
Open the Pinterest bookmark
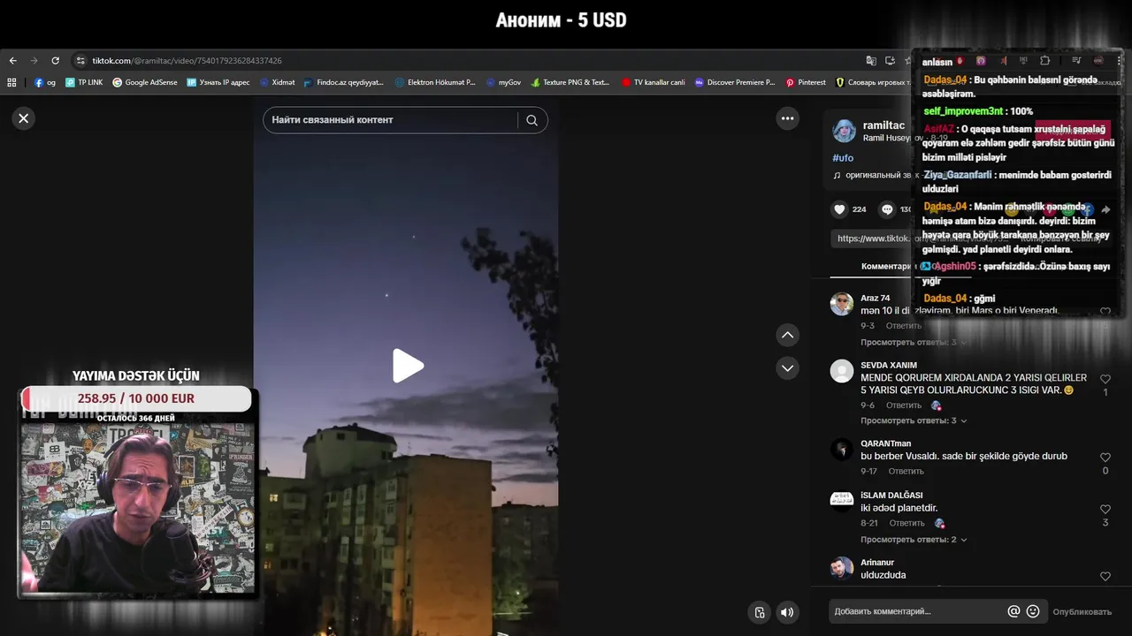(x=806, y=82)
